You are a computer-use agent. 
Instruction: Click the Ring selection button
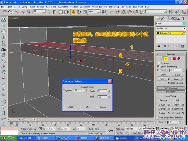(x=162, y=79)
